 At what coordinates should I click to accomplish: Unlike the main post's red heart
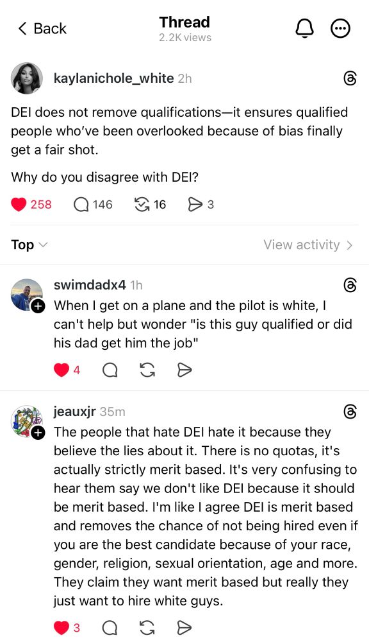tap(19, 204)
